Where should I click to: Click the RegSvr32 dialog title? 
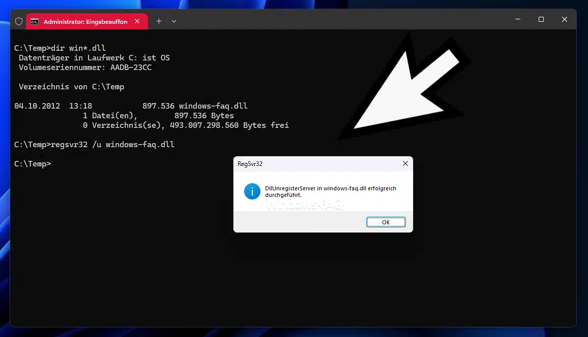pyautogui.click(x=250, y=164)
